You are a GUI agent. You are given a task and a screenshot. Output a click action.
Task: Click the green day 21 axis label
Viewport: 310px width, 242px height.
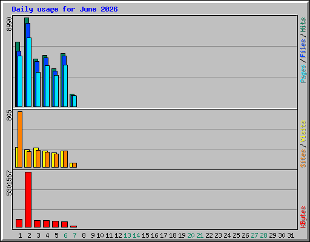[200, 235]
